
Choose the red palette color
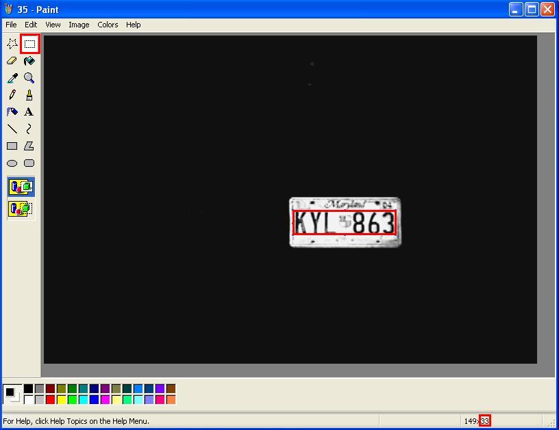pyautogui.click(x=51, y=400)
